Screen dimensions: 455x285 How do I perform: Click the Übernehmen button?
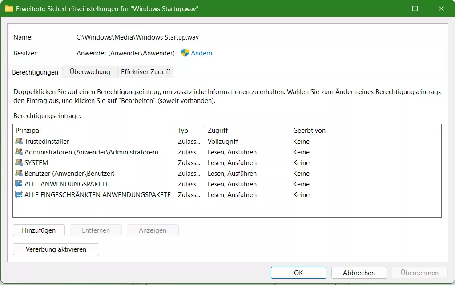pos(419,273)
